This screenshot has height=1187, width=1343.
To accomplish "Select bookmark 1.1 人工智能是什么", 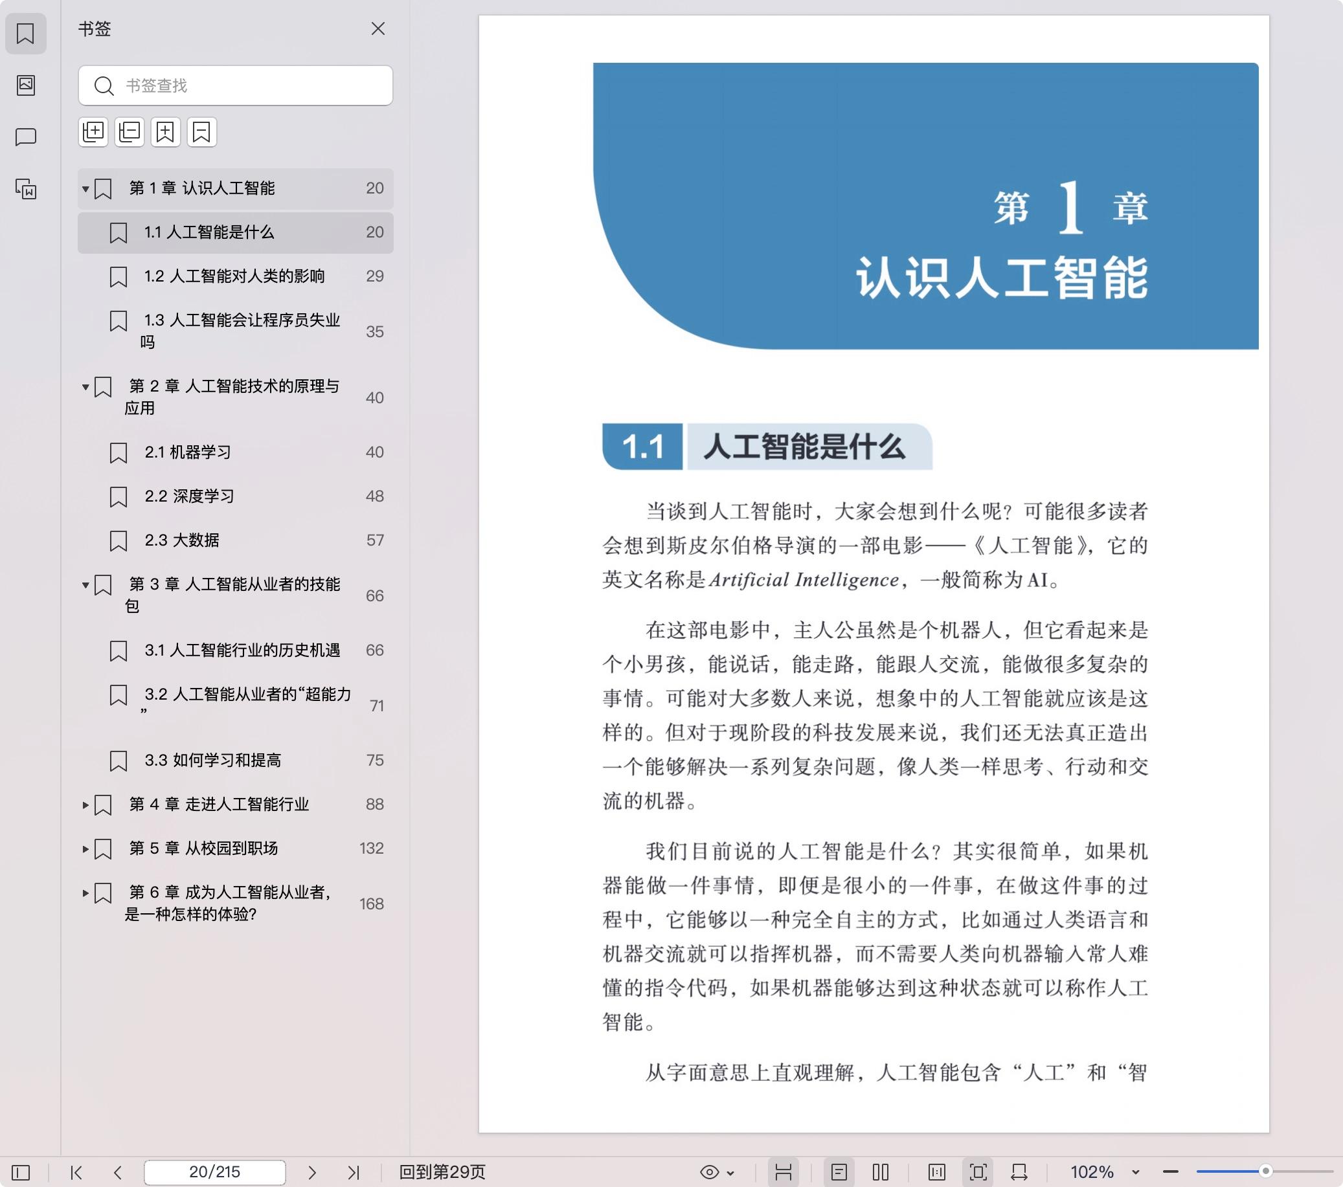I will [x=235, y=232].
